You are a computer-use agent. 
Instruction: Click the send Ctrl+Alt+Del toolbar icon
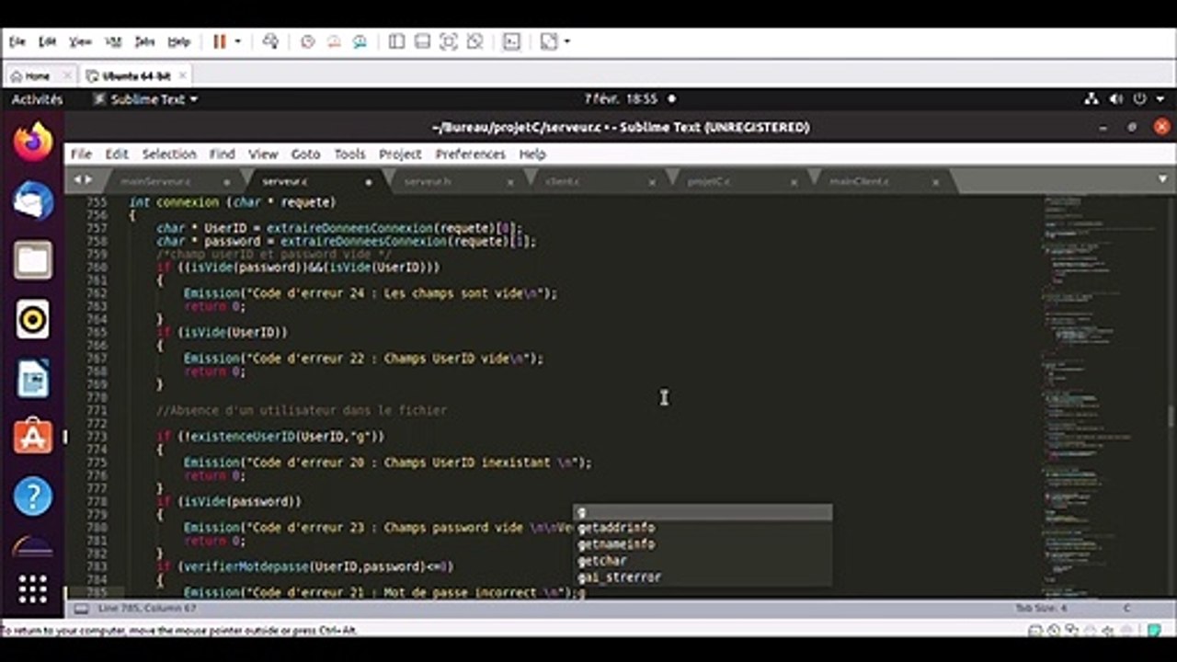270,41
